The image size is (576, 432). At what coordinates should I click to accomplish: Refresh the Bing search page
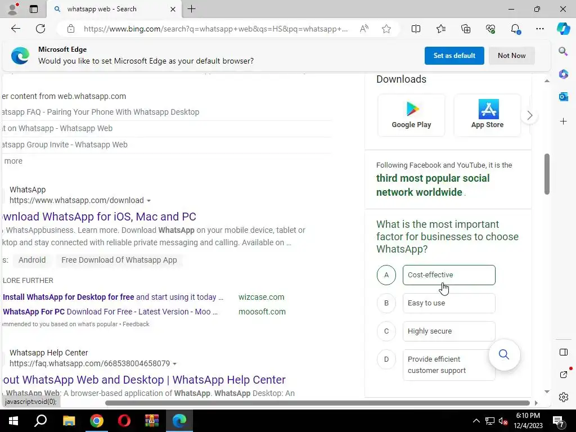[40, 29]
